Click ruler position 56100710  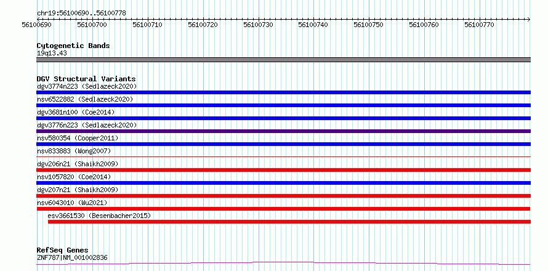click(x=148, y=25)
